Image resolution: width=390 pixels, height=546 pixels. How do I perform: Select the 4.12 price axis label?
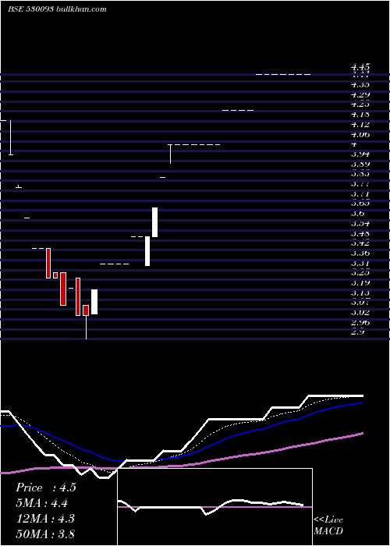click(360, 124)
